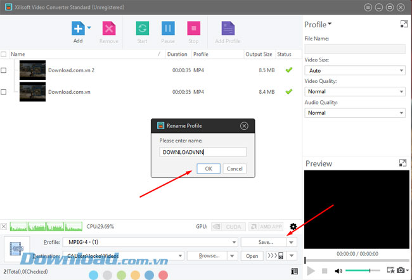Expand the Preview panel to full view

tap(402, 163)
